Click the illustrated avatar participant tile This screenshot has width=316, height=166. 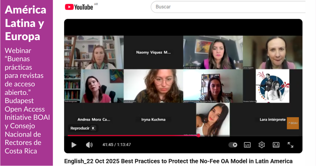(272, 86)
